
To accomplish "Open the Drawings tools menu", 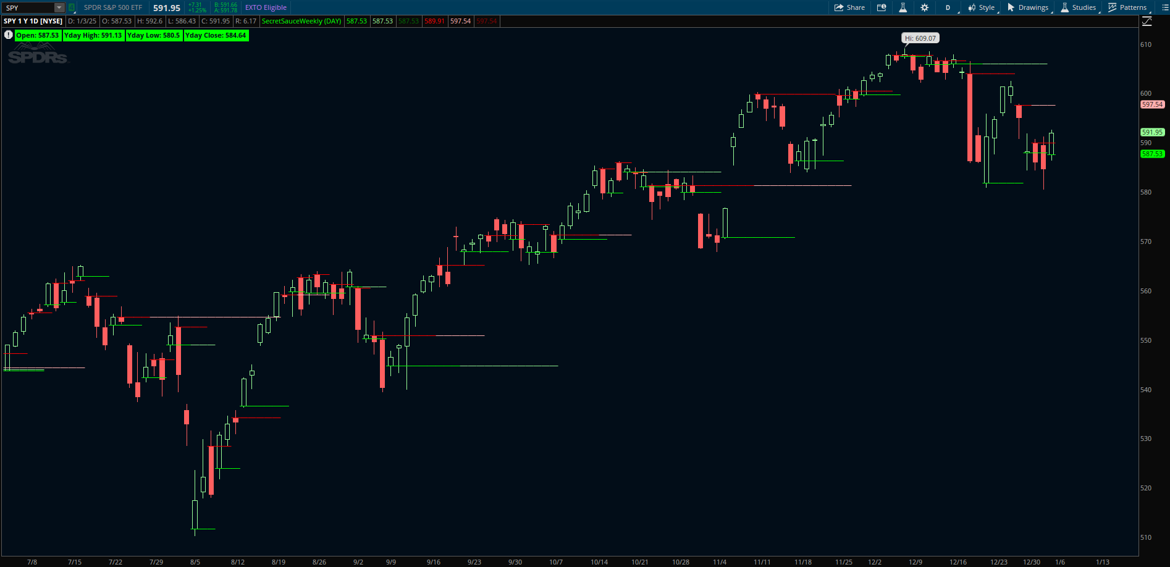I will tap(1028, 7).
